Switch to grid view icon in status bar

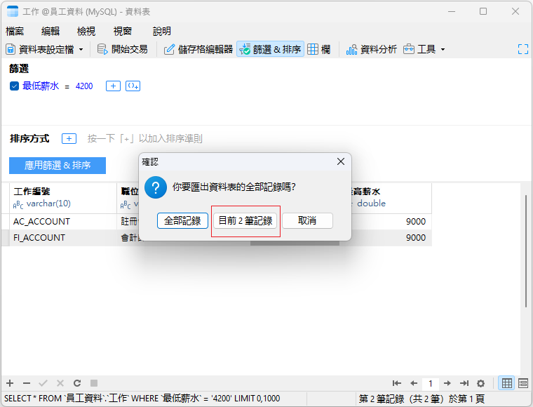tap(506, 383)
